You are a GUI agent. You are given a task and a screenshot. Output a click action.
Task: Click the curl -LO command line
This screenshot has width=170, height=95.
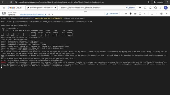pos(46,22)
